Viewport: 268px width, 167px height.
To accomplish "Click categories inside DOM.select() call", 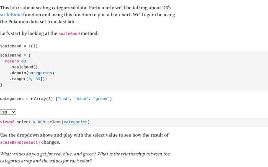I will click(x=75, y=122).
